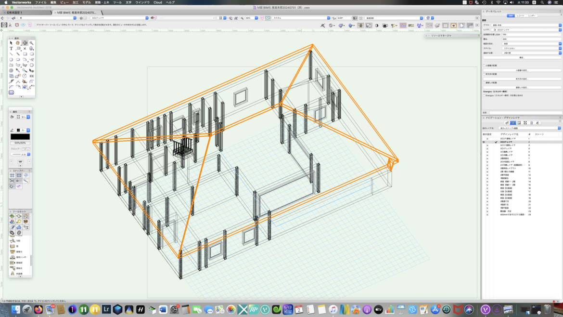Screen dimensions: 563x317
Task: Open the スタイル dropdown in data palette
Action: pos(531,48)
